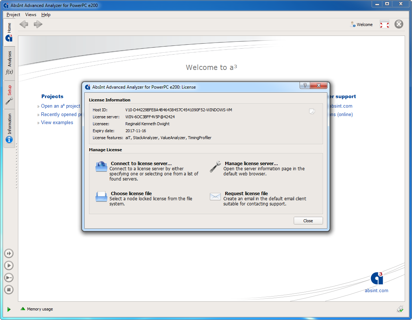Open the 'Open an a³ project' link
The width and height of the screenshot is (412, 320).
click(x=60, y=106)
